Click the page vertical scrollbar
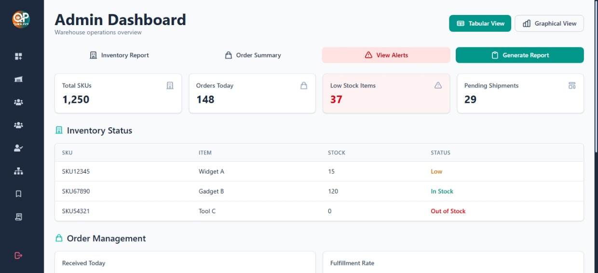Viewport: 598px width, 273px height. [x=596, y=77]
